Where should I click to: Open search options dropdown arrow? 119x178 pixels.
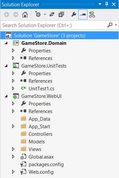pos(116,25)
